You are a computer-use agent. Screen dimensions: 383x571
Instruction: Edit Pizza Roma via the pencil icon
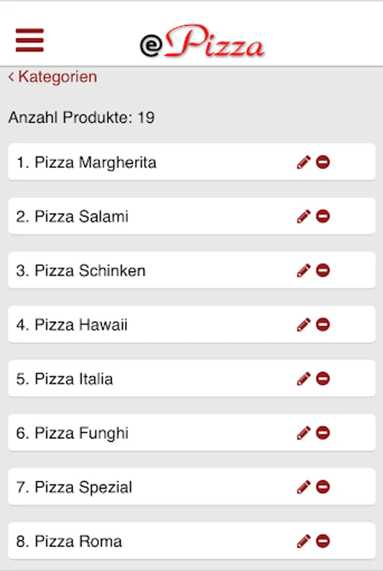point(304,542)
